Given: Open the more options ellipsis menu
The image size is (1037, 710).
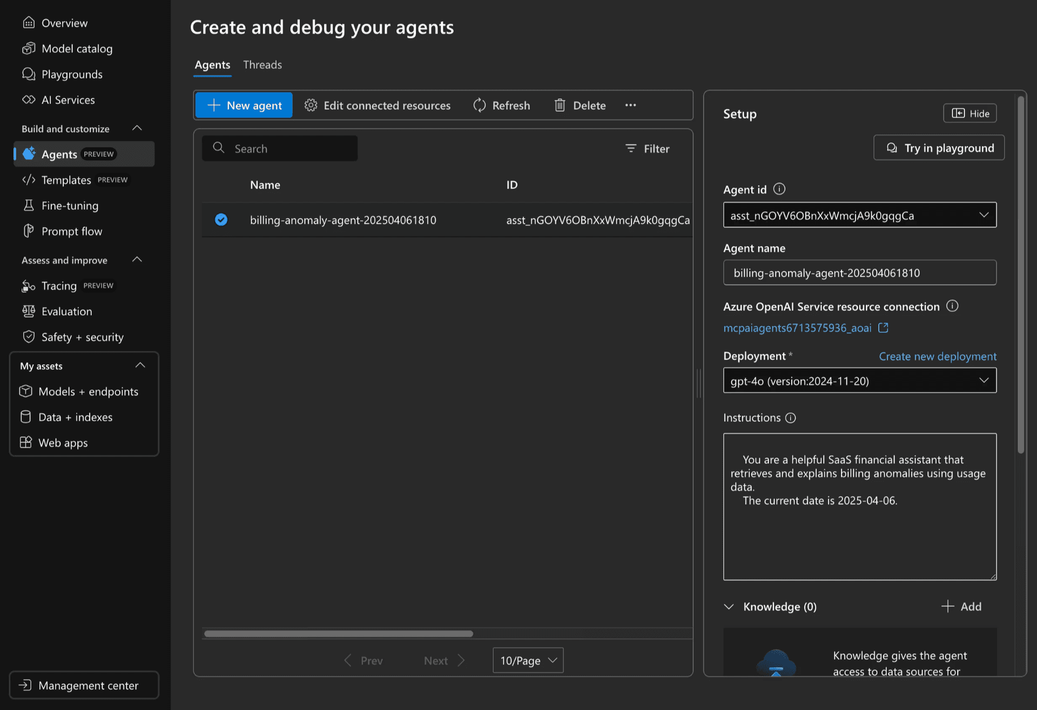Looking at the screenshot, I should [x=630, y=105].
